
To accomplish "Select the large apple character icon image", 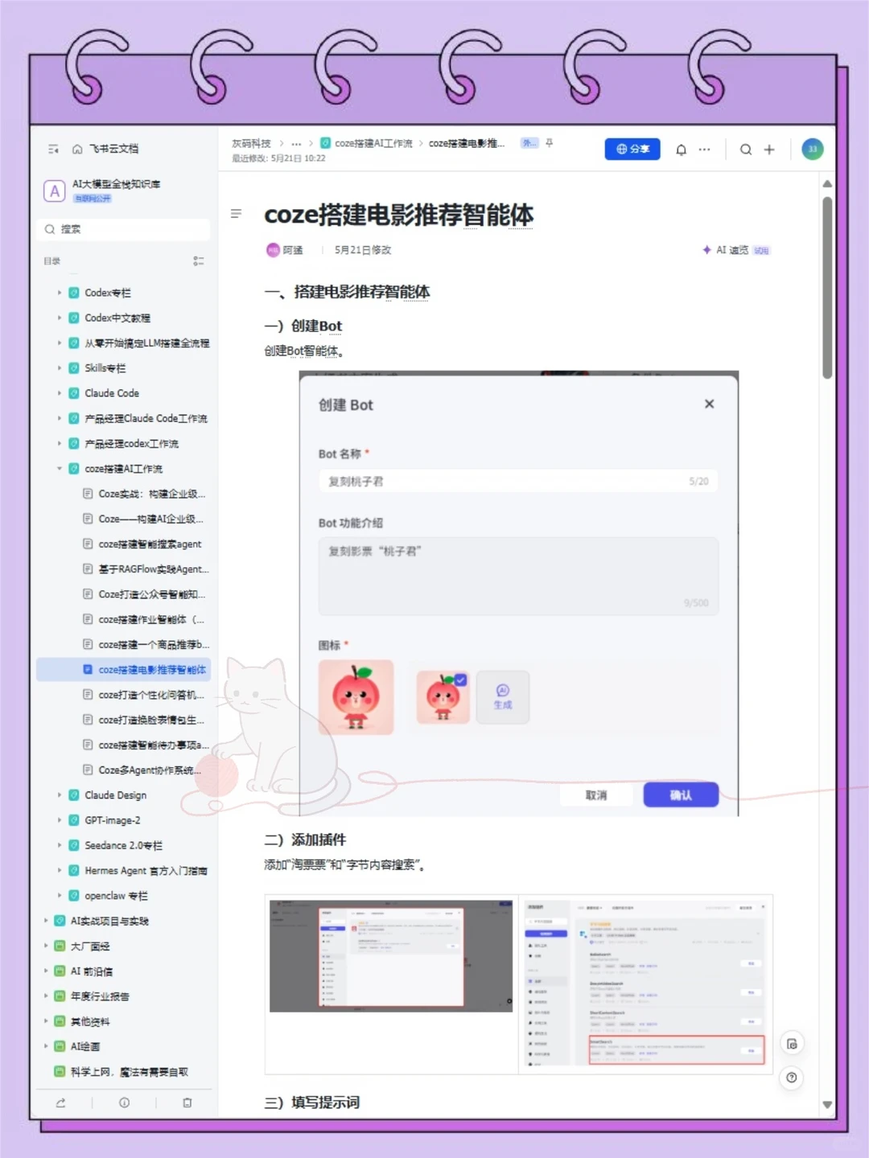I will (x=356, y=697).
